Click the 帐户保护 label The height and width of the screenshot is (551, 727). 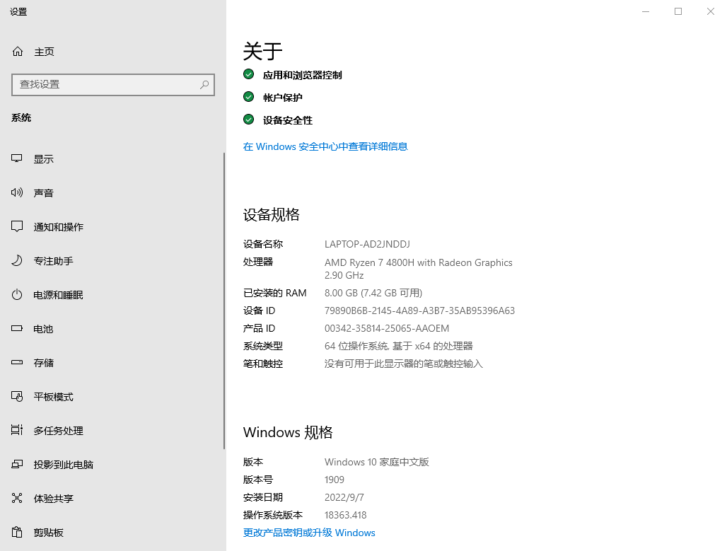pyautogui.click(x=282, y=98)
